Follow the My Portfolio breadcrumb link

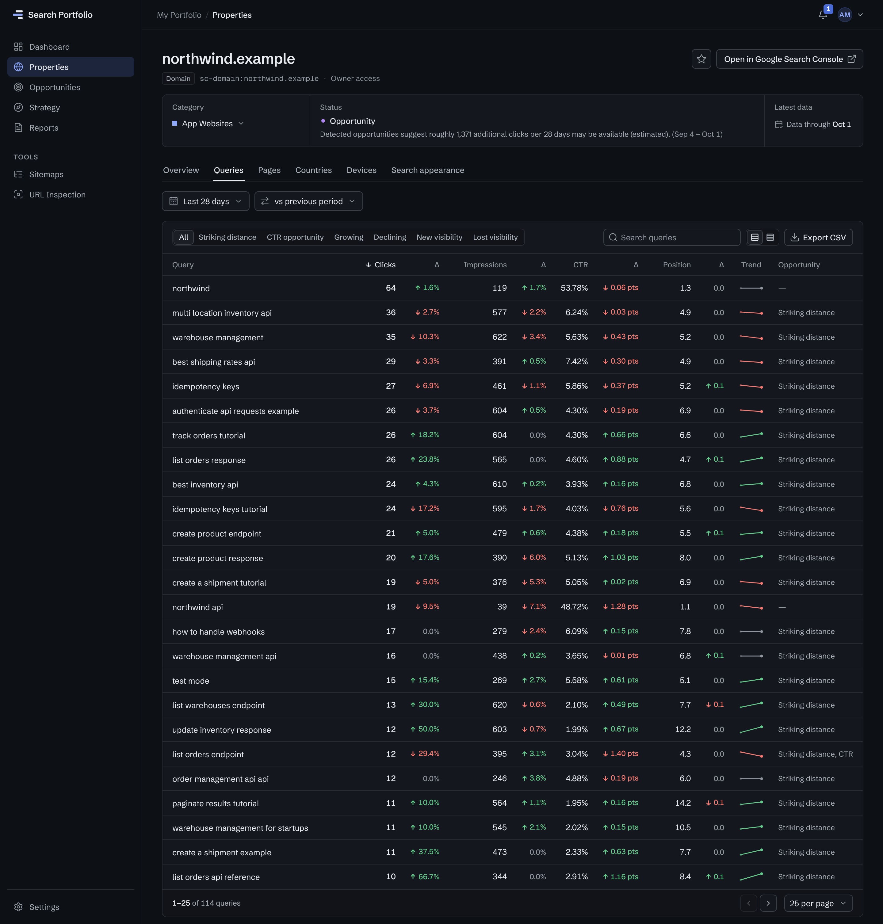(x=179, y=15)
